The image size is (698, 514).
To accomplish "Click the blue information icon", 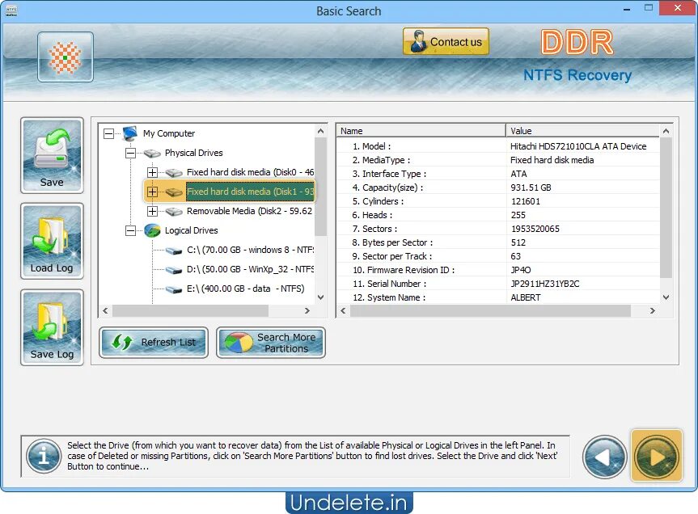I will [x=44, y=456].
